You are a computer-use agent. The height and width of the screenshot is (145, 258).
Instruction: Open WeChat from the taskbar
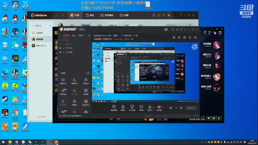(30, 142)
